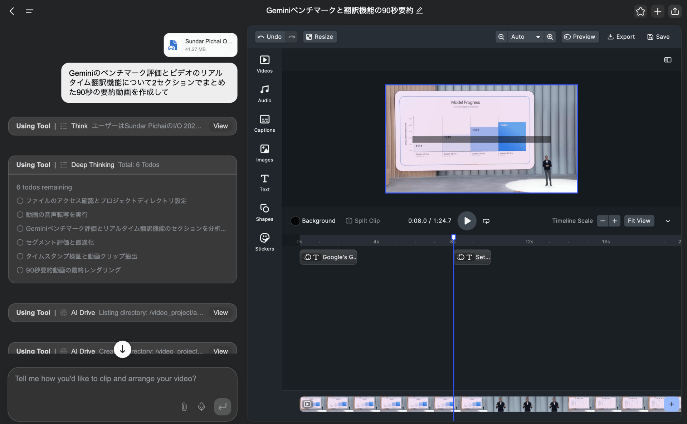Go back using the top-left arrow
The height and width of the screenshot is (424, 687).
(12, 11)
